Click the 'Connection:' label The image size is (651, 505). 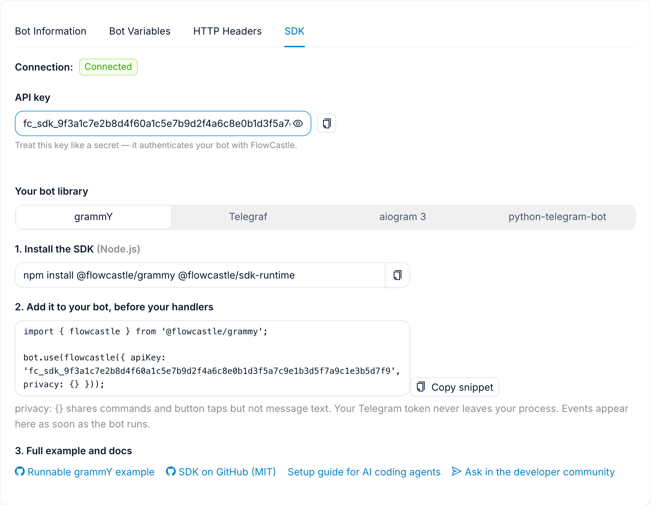click(x=44, y=67)
